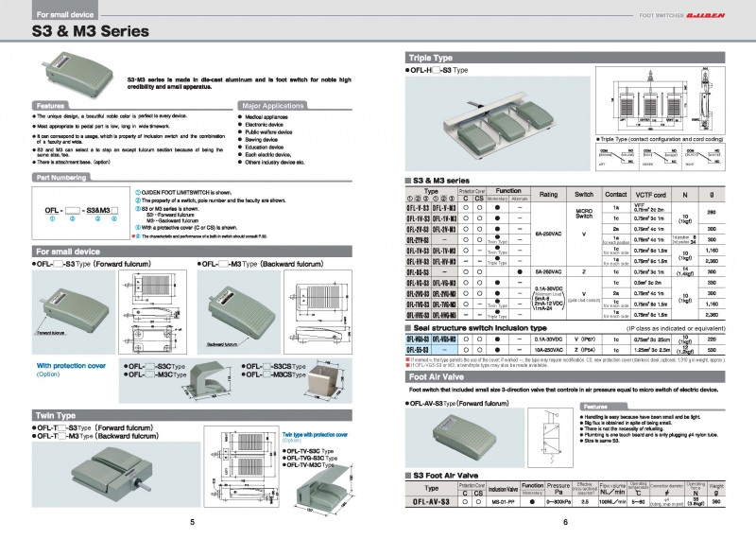Click 'OJIDEN FOOT LIMITSWITCH is shown' note
756x539 pixels.
[x=186, y=193]
